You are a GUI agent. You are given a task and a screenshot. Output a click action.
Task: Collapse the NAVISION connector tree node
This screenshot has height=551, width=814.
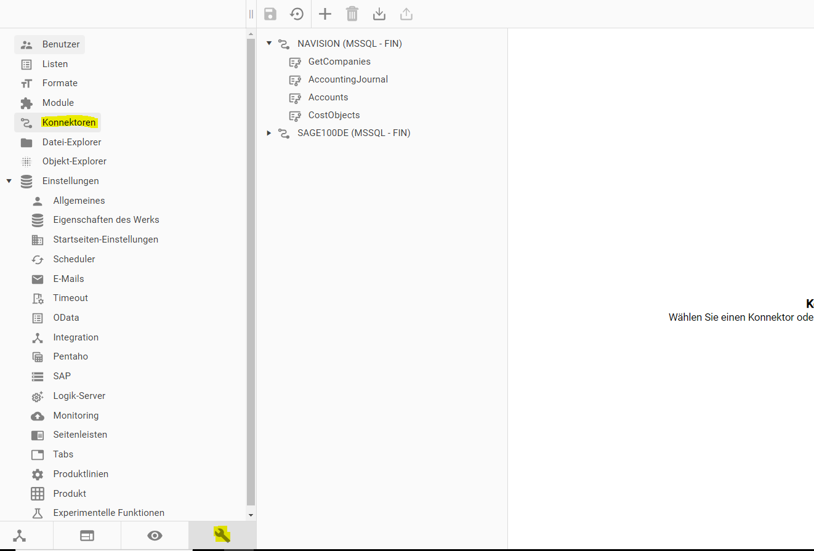click(269, 44)
